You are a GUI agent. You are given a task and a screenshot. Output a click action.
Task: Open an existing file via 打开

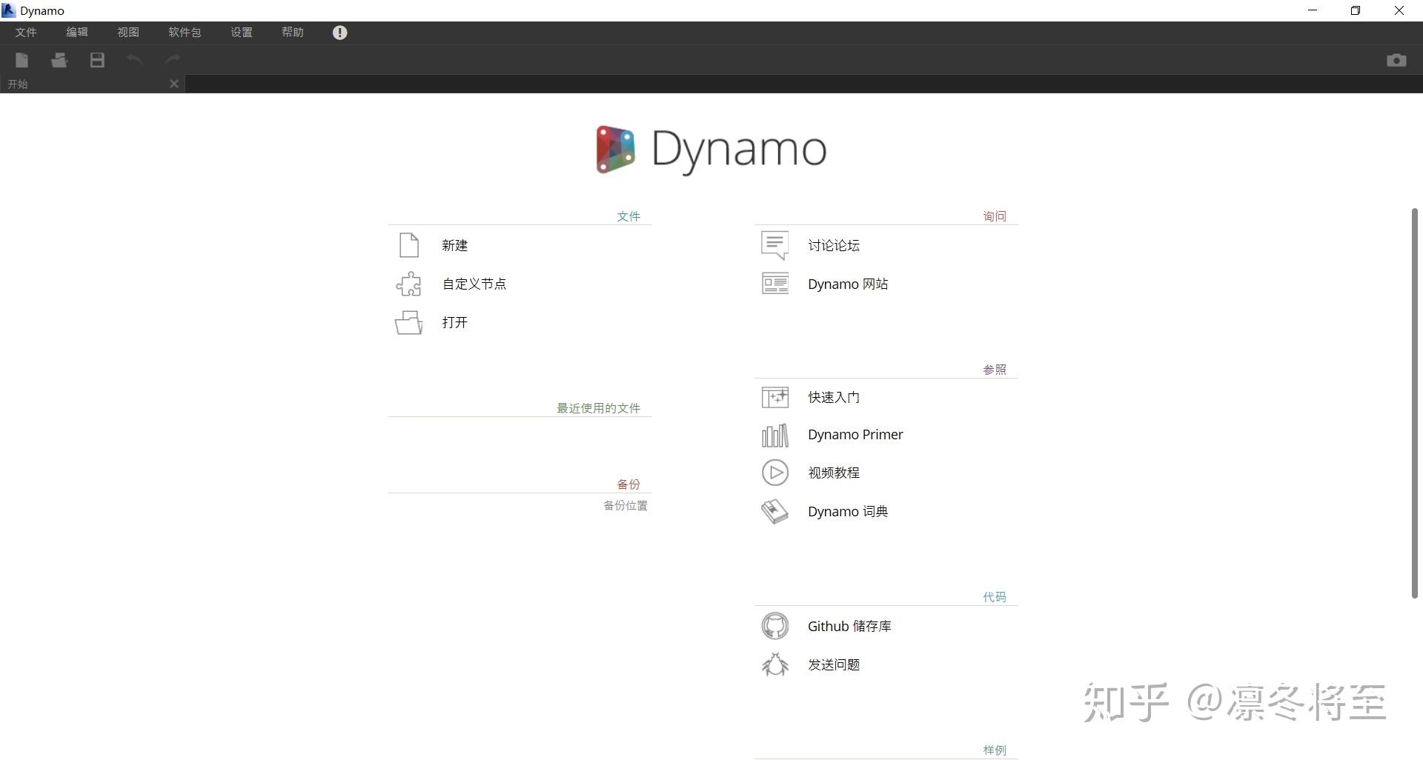tap(454, 322)
